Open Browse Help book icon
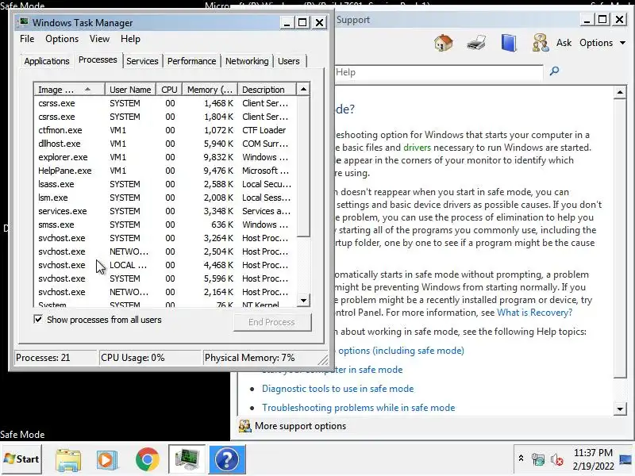 509,43
